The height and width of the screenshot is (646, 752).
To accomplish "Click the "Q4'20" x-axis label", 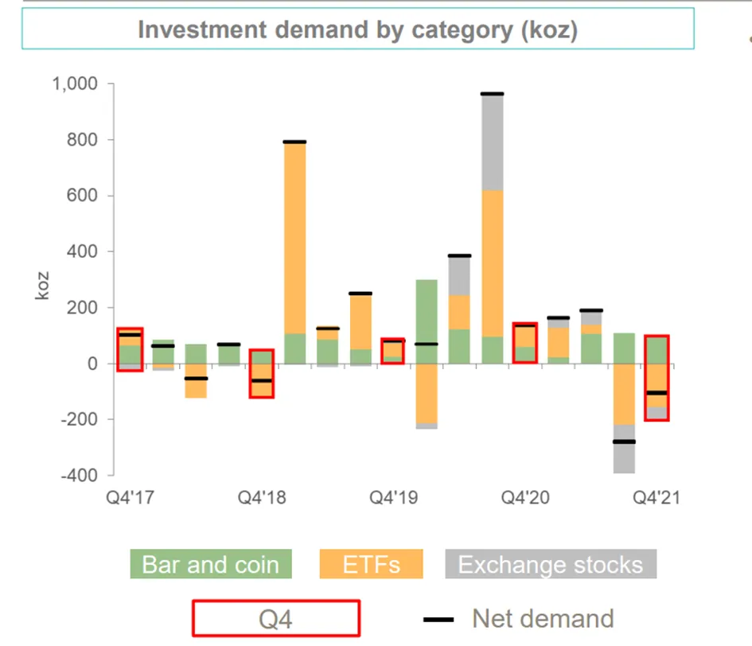I will point(525,497).
